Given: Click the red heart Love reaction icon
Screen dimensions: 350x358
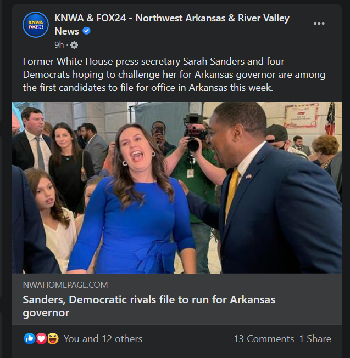Looking at the screenshot, I should (x=41, y=339).
